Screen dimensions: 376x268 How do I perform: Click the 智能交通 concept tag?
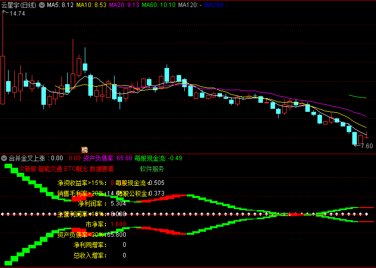click(x=50, y=169)
